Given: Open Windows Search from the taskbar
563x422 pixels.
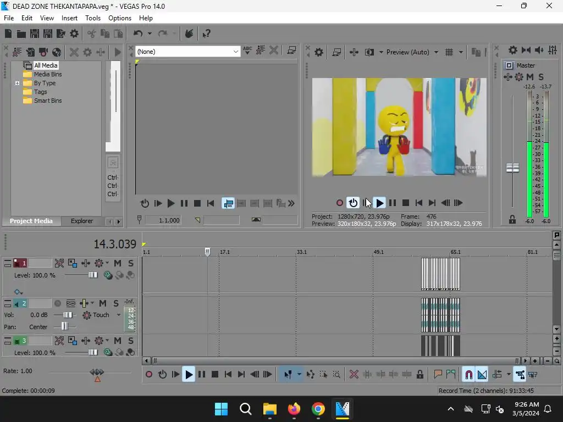Looking at the screenshot, I should coord(246,409).
